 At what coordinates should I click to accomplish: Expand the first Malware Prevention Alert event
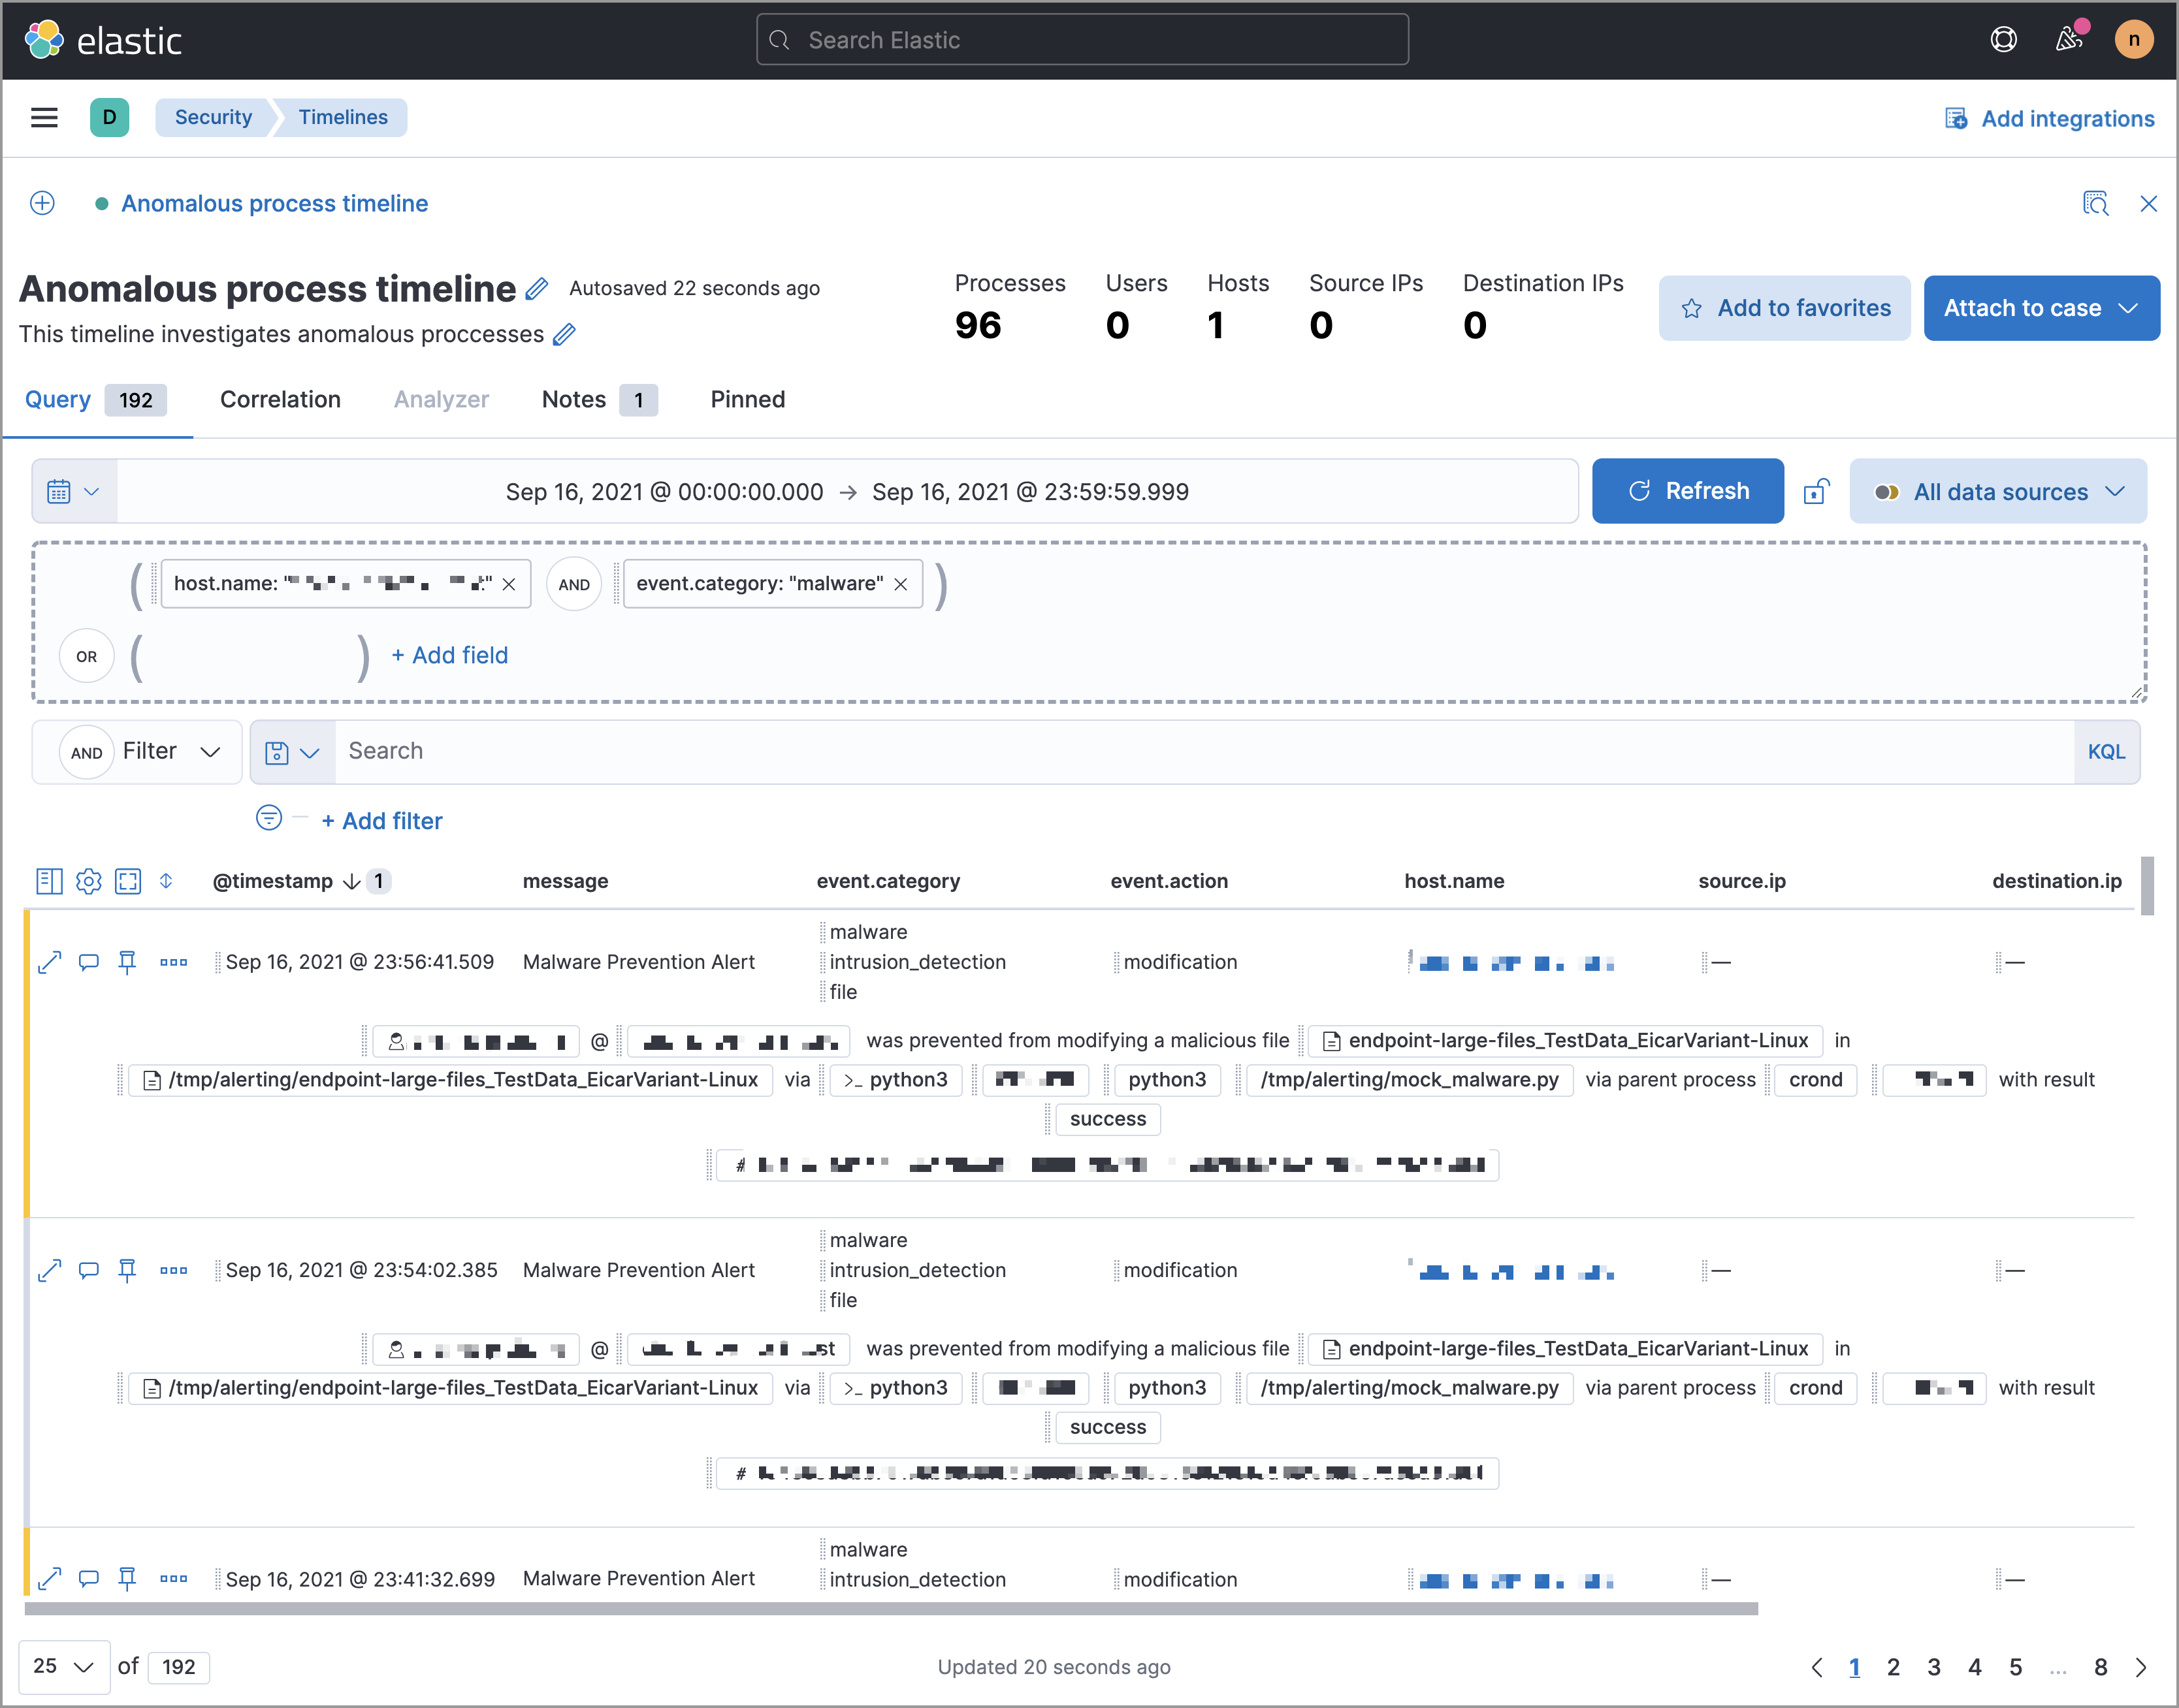49,962
